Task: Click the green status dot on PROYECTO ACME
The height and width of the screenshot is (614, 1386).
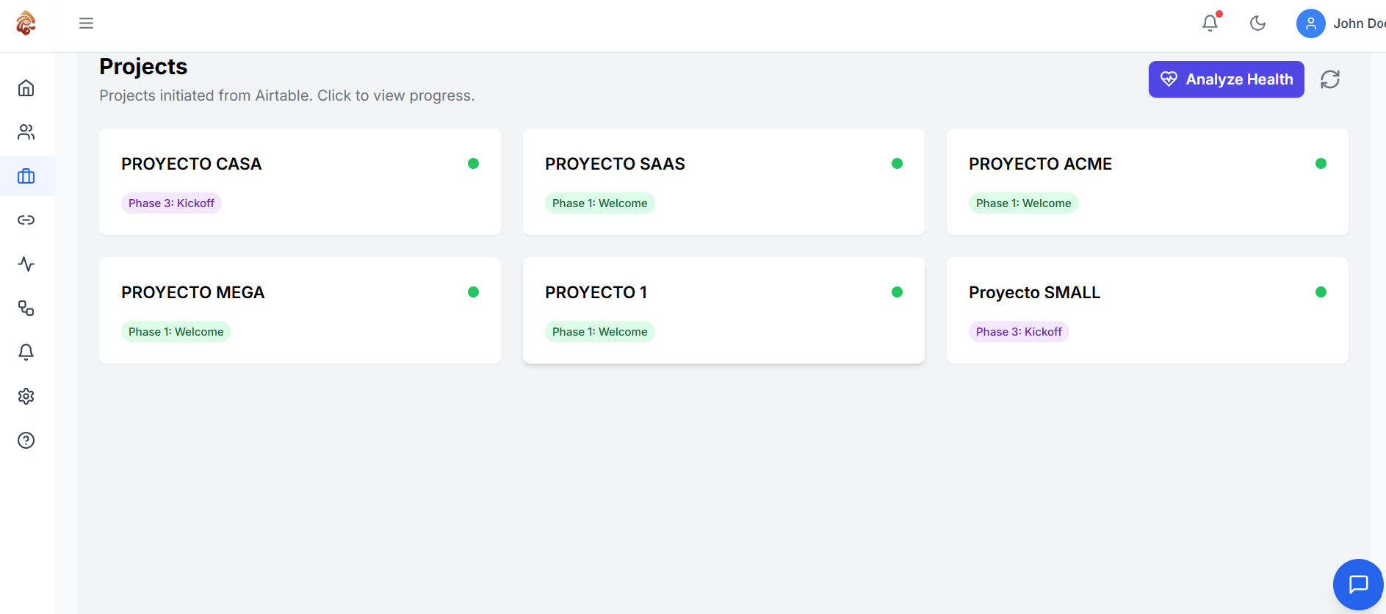Action: tap(1321, 164)
